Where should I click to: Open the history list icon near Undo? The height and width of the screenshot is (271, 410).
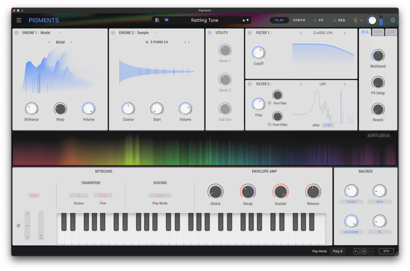364,251
